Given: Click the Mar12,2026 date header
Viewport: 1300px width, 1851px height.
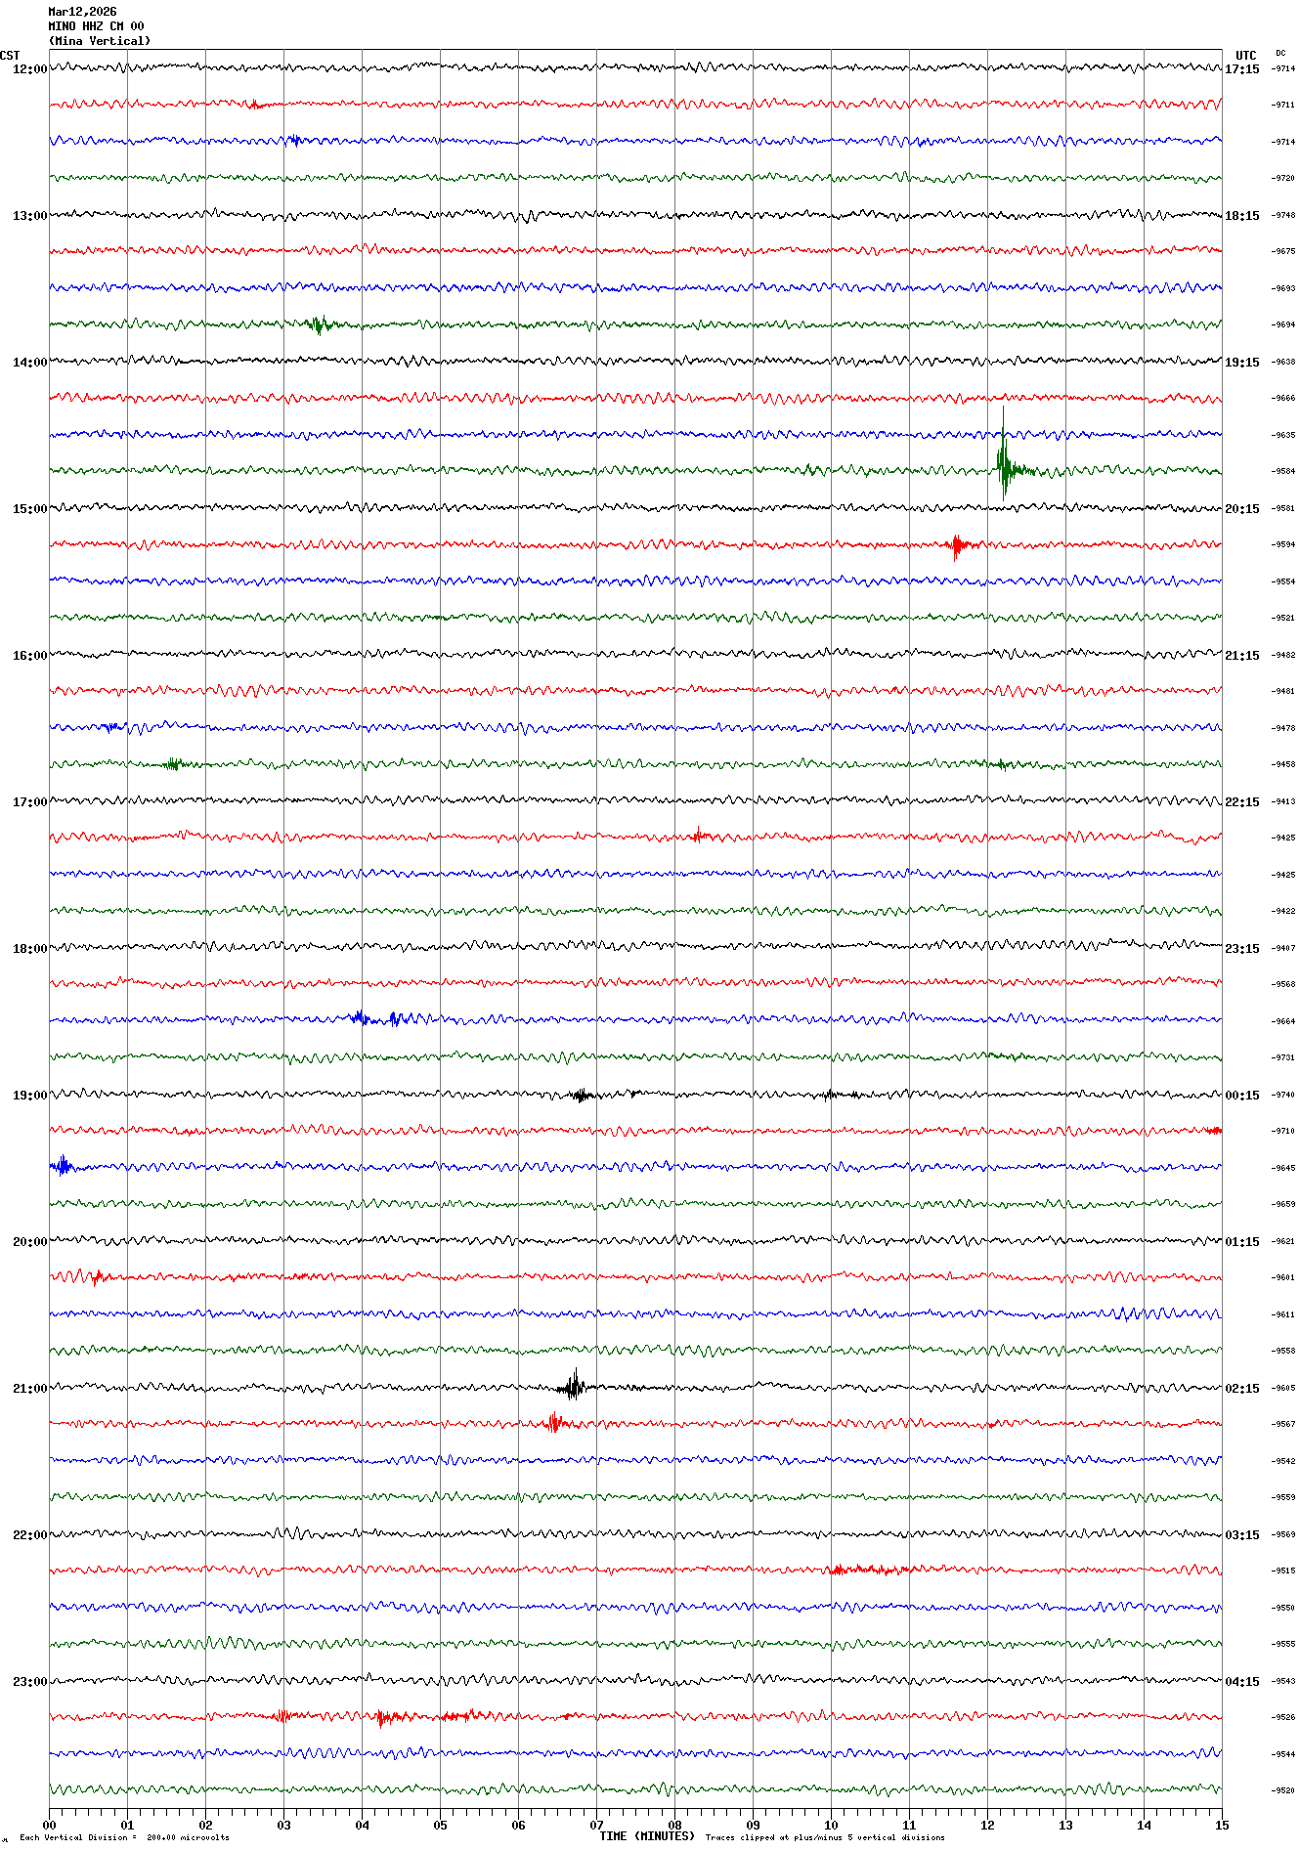Looking at the screenshot, I should point(82,12).
